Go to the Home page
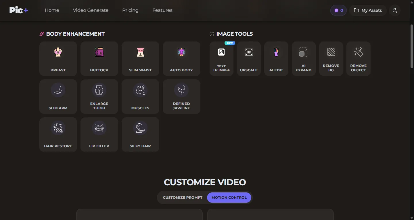Viewport: 414px width, 220px height. click(52, 10)
